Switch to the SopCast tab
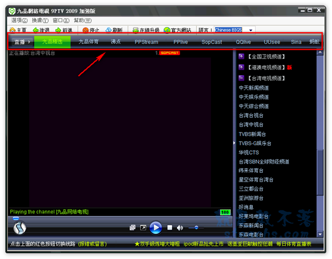332x259 pixels. pos(212,42)
